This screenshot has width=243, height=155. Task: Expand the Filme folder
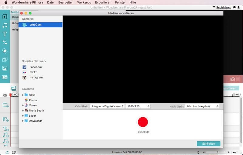pos(23,95)
